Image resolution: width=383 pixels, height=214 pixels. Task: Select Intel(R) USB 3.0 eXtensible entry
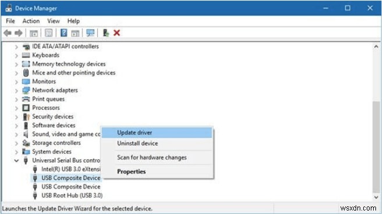click(x=71, y=169)
